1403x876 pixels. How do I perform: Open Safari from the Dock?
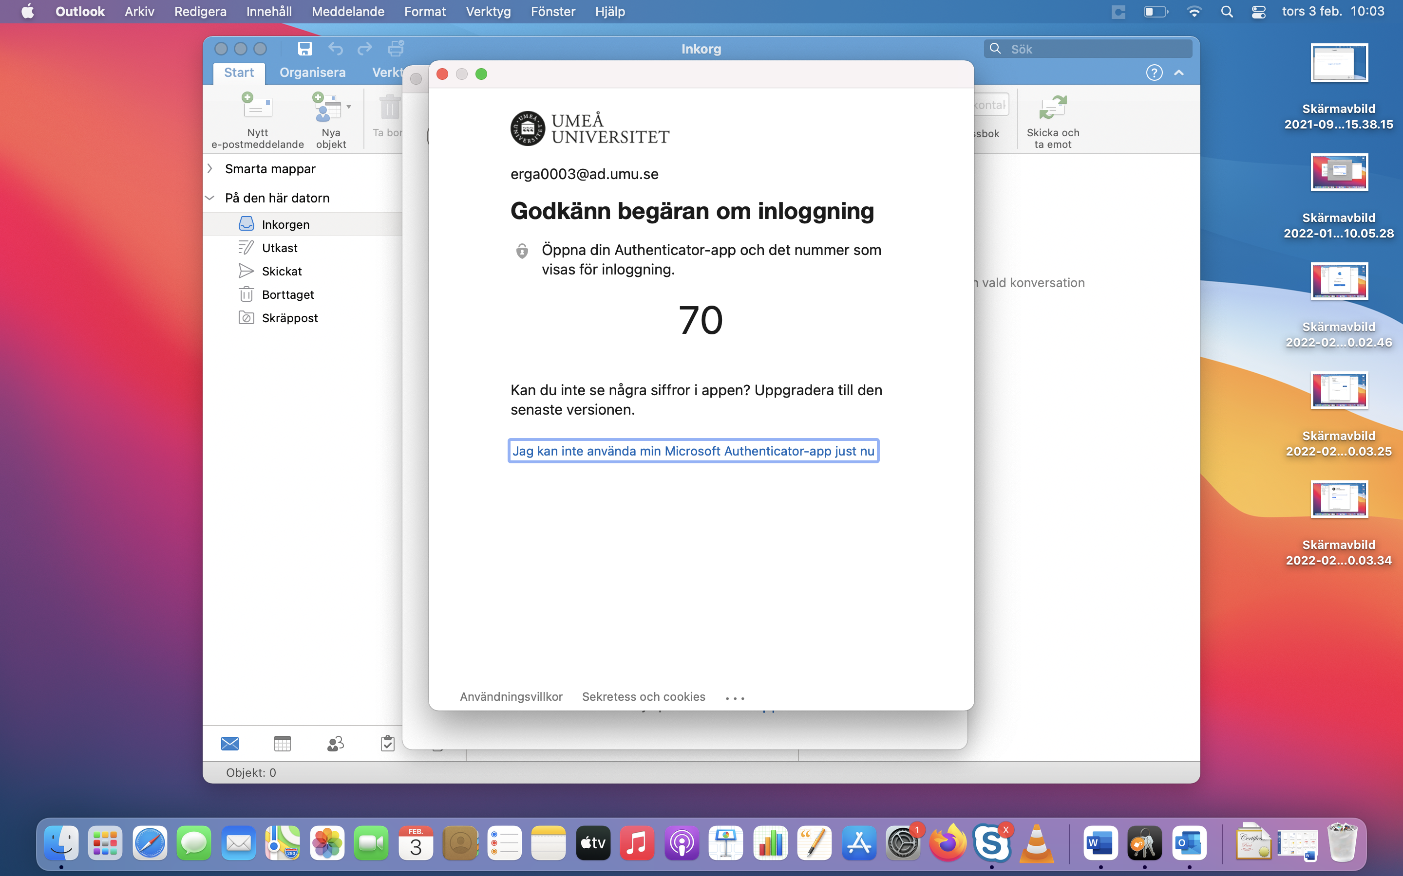(150, 843)
